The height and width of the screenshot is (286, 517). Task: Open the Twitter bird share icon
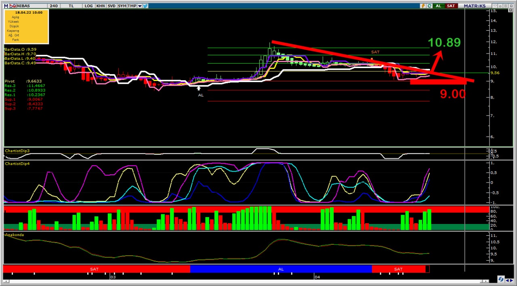[x=145, y=6]
